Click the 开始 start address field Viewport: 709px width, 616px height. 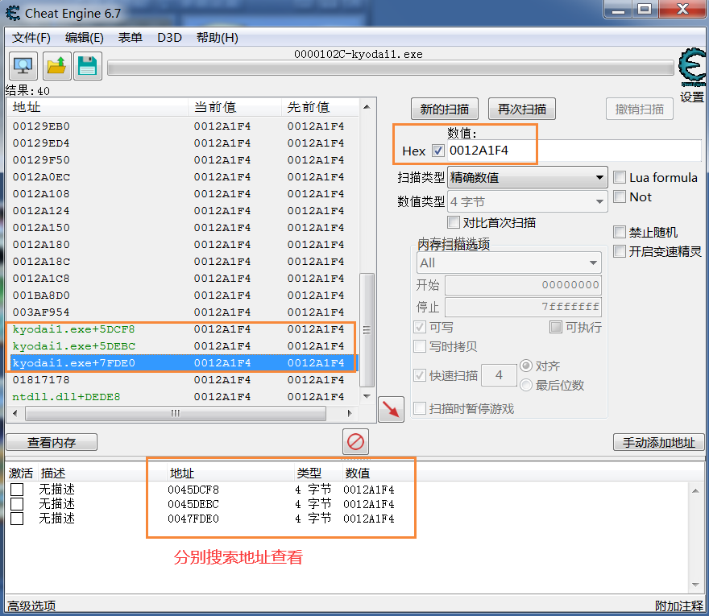523,285
